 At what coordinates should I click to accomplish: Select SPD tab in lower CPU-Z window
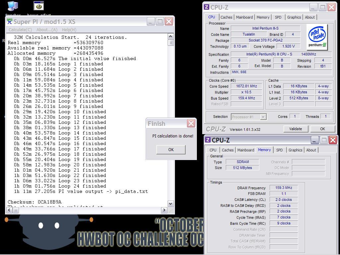tap(279, 150)
